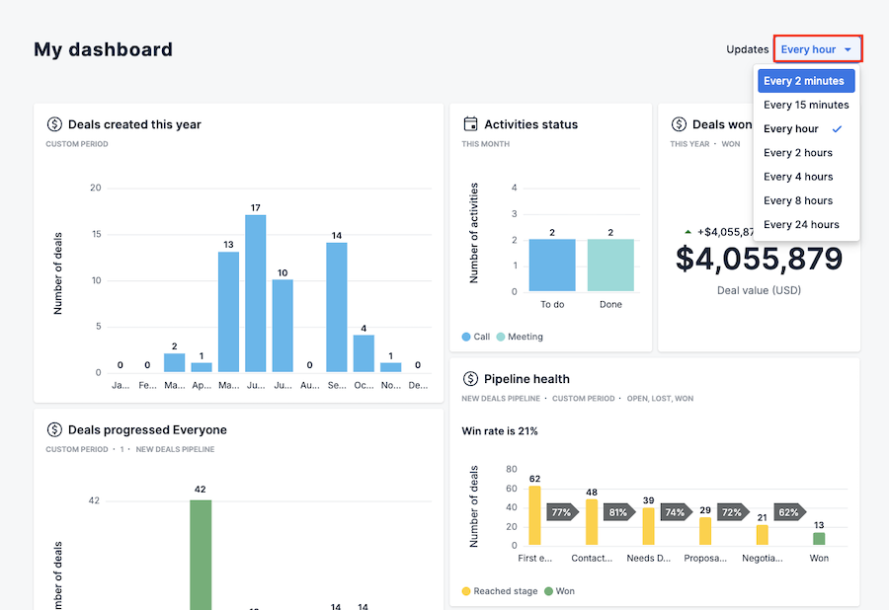889x610 pixels.
Task: Click the dollar icon beside Pipeline health
Action: 471,379
